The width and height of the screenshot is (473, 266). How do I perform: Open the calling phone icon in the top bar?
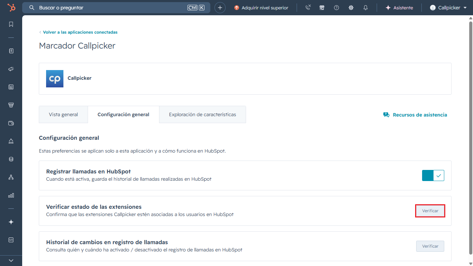point(308,8)
